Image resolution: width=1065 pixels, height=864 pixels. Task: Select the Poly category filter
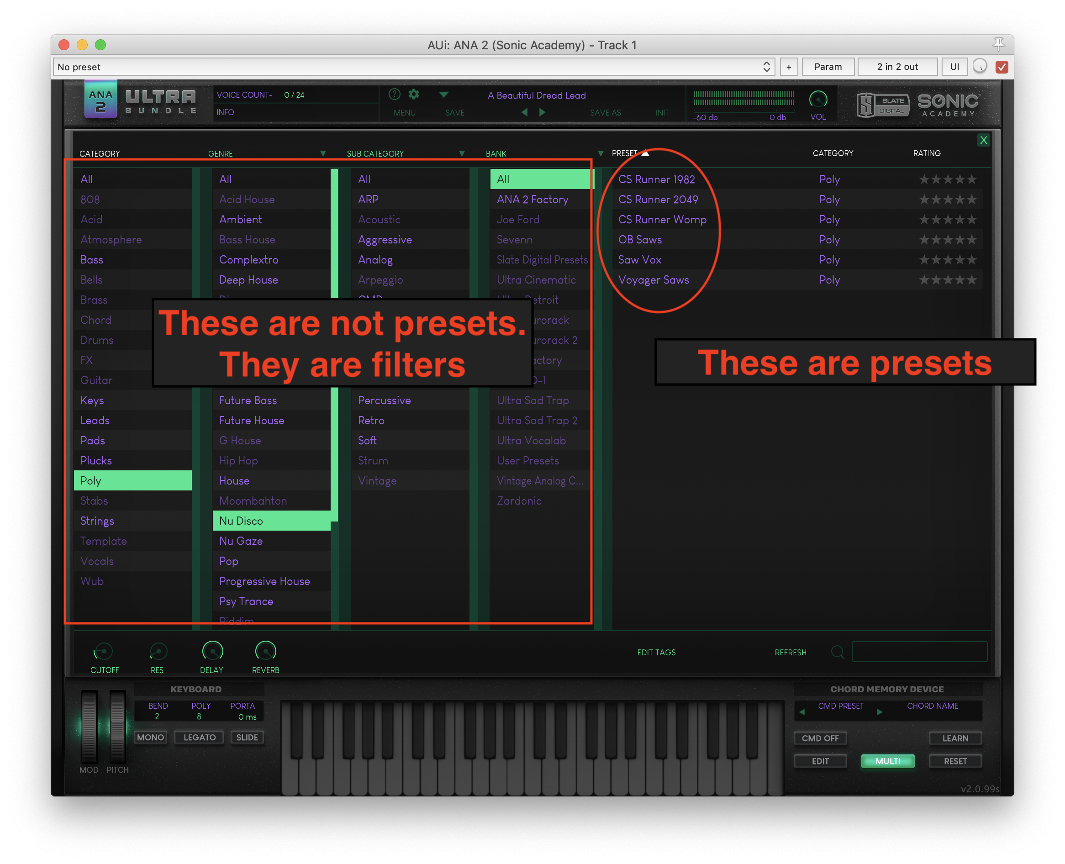(x=133, y=481)
